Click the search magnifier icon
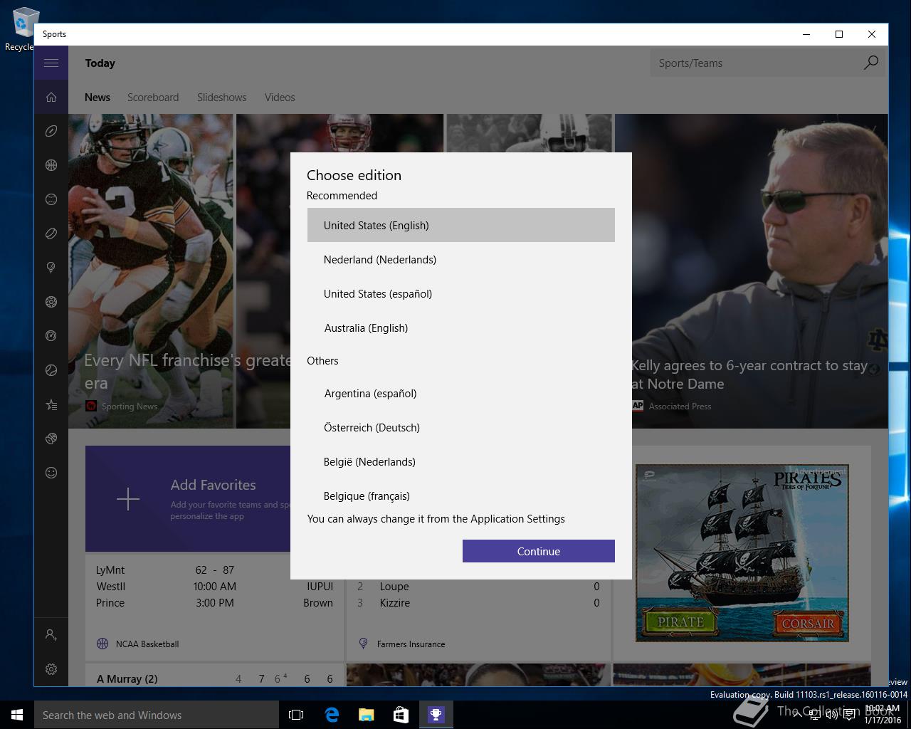The image size is (911, 729). click(x=870, y=63)
